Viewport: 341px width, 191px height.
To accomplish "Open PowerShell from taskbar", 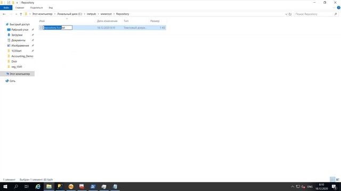I will (93, 186).
